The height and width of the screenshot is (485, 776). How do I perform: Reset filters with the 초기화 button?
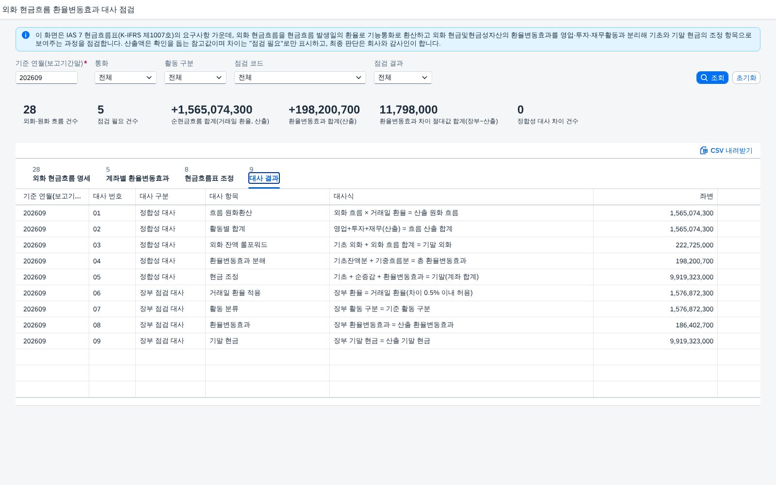click(x=746, y=78)
